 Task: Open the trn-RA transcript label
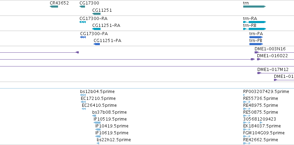250,19
